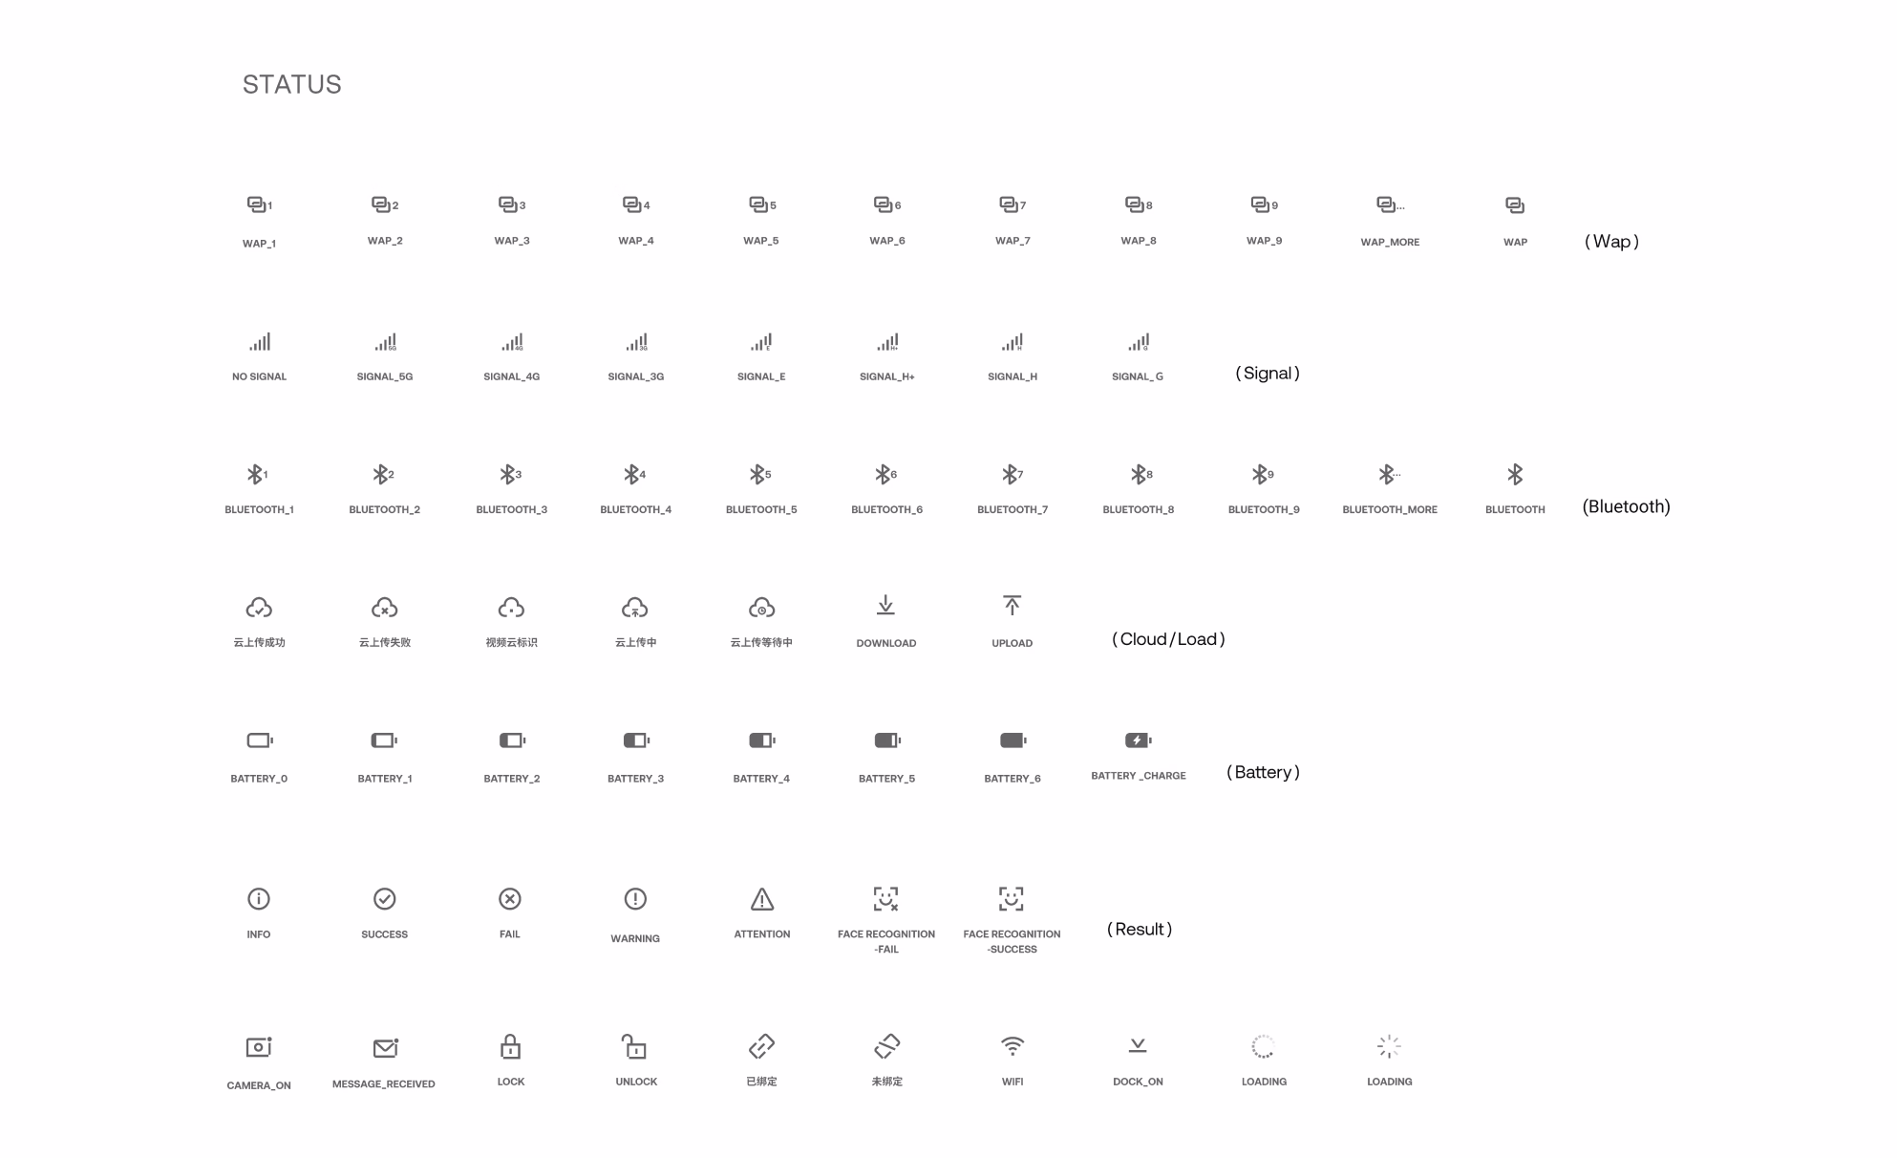1897x1158 pixels.
Task: Select the cloud upload success icon 云上传成功
Action: [259, 608]
